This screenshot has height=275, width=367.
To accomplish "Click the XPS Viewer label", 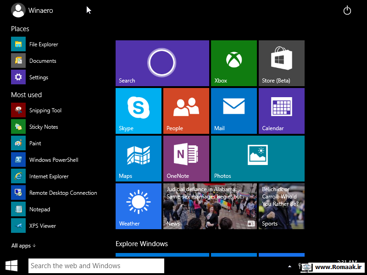I will coord(43,226).
